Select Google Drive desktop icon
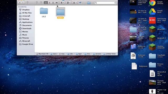 (152, 11)
